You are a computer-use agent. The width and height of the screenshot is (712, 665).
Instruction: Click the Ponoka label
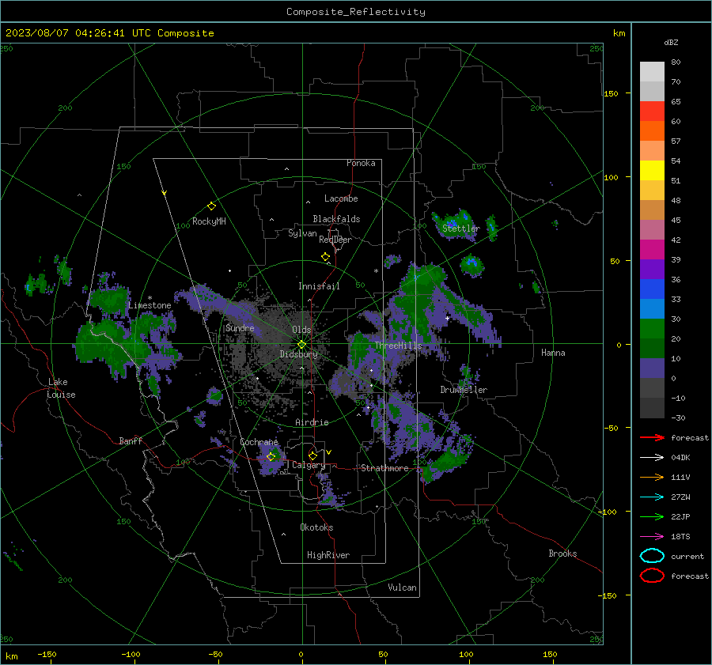pos(361,163)
